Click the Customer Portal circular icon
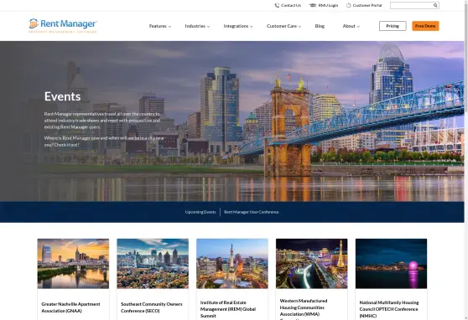The image size is (468, 320). (x=348, y=5)
